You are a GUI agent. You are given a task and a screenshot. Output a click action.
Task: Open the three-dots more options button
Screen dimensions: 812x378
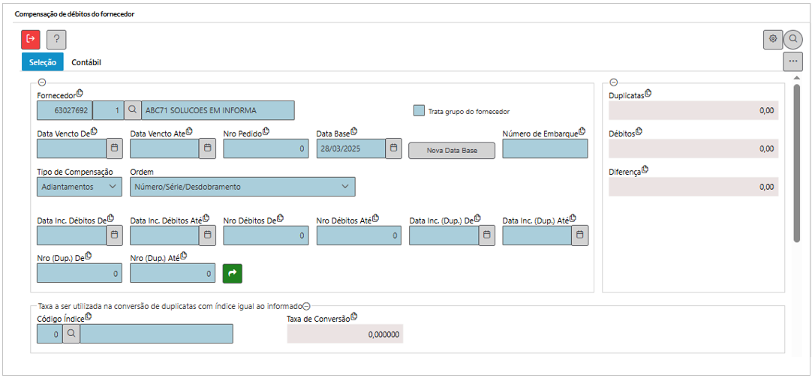792,61
